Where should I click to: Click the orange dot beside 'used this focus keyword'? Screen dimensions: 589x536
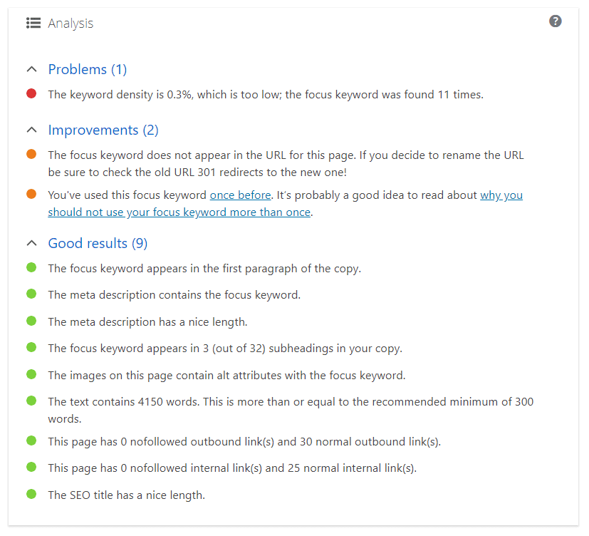[x=31, y=194]
